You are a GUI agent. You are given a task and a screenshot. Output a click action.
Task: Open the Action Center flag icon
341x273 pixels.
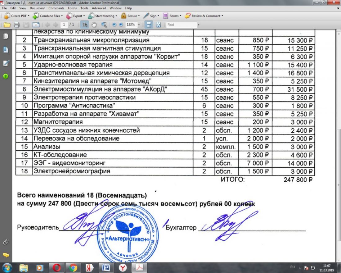[x=306, y=268]
